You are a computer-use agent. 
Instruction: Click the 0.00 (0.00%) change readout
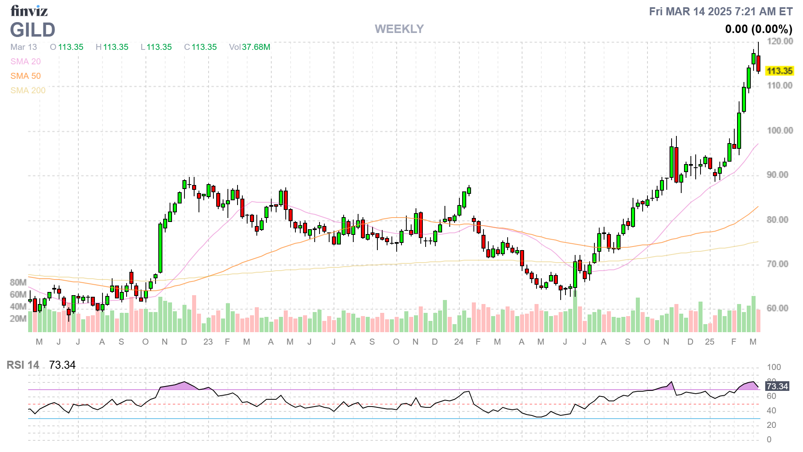tap(758, 29)
